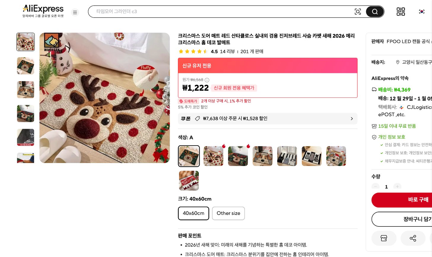
Task: Open the 14 리뷰 reviews link
Action: [x=227, y=51]
